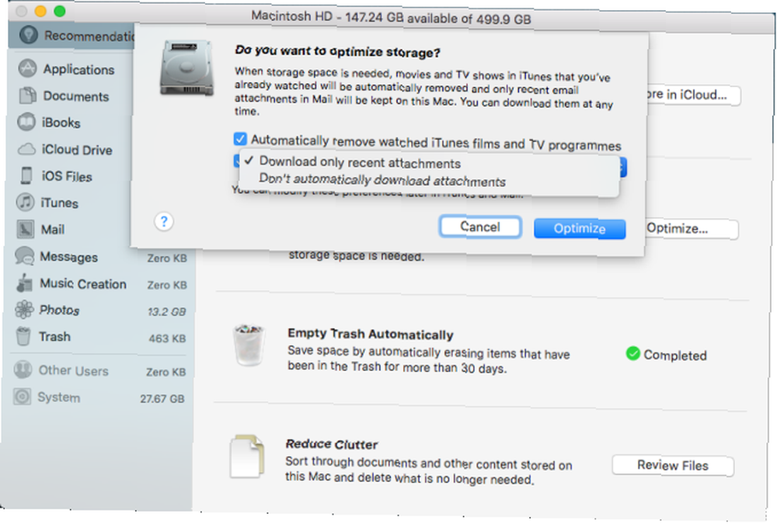The image size is (777, 524).
Task: Click the Recommendations lightbulb icon
Action: (29, 35)
